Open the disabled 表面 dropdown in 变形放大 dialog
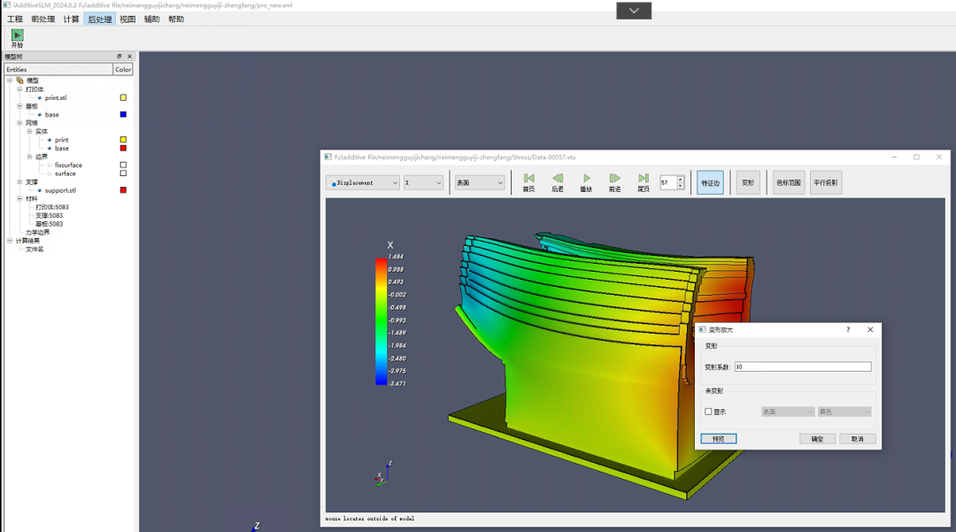The width and height of the screenshot is (956, 532). coord(788,412)
